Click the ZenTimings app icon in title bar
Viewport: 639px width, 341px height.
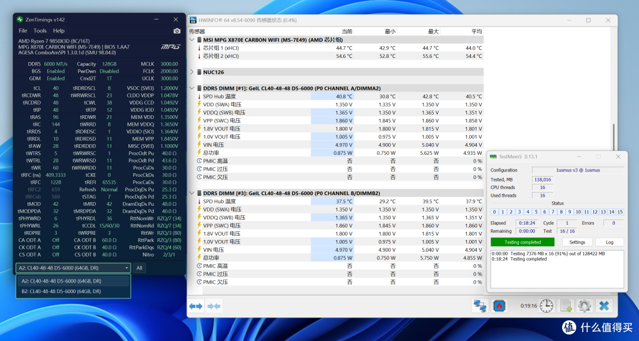(x=20, y=20)
